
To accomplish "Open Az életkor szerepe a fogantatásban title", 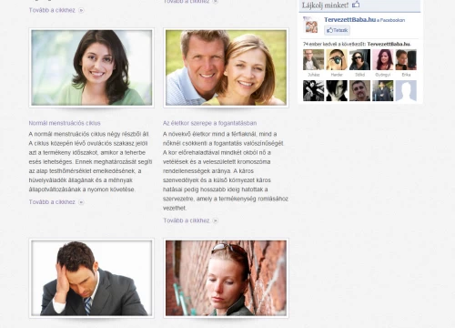I will (209, 123).
